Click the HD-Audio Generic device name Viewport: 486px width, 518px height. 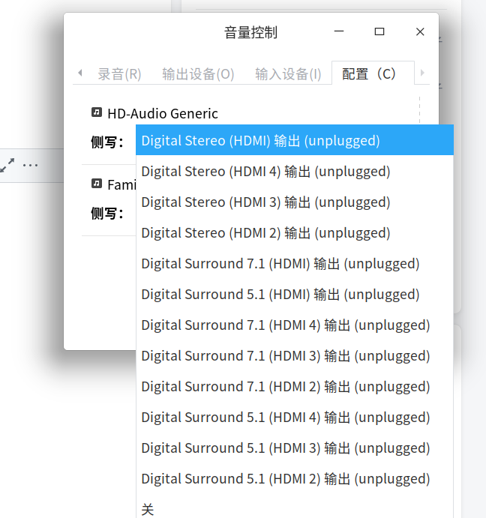pyautogui.click(x=163, y=113)
